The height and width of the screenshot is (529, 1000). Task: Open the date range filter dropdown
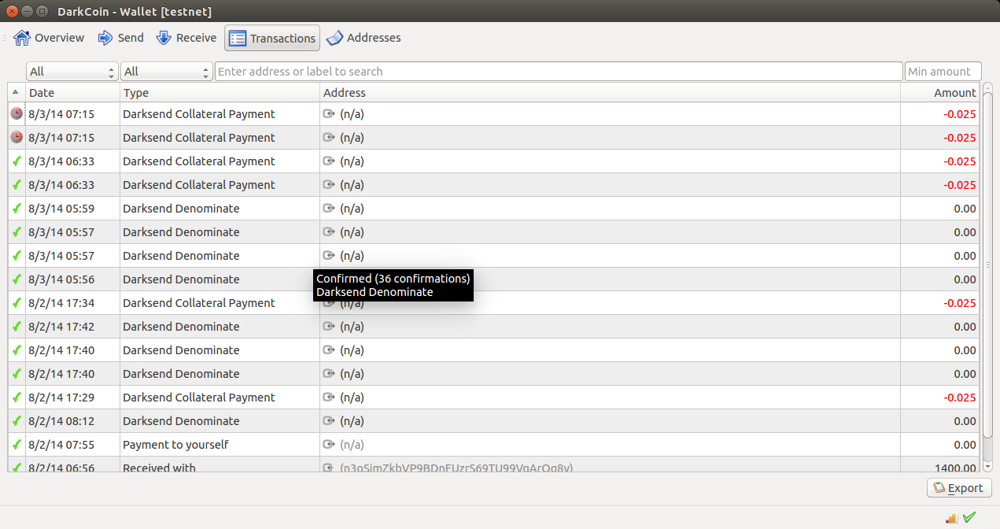pos(72,72)
